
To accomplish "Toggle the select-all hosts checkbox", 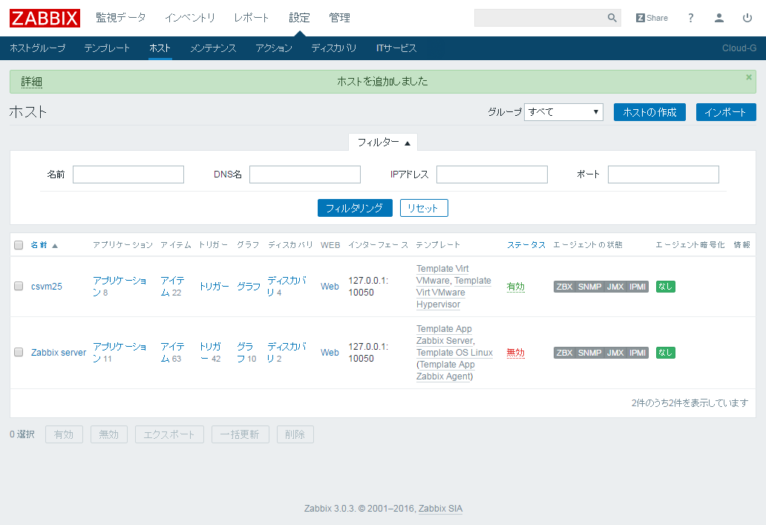I will (19, 245).
